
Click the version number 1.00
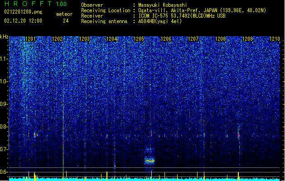pyautogui.click(x=61, y=4)
